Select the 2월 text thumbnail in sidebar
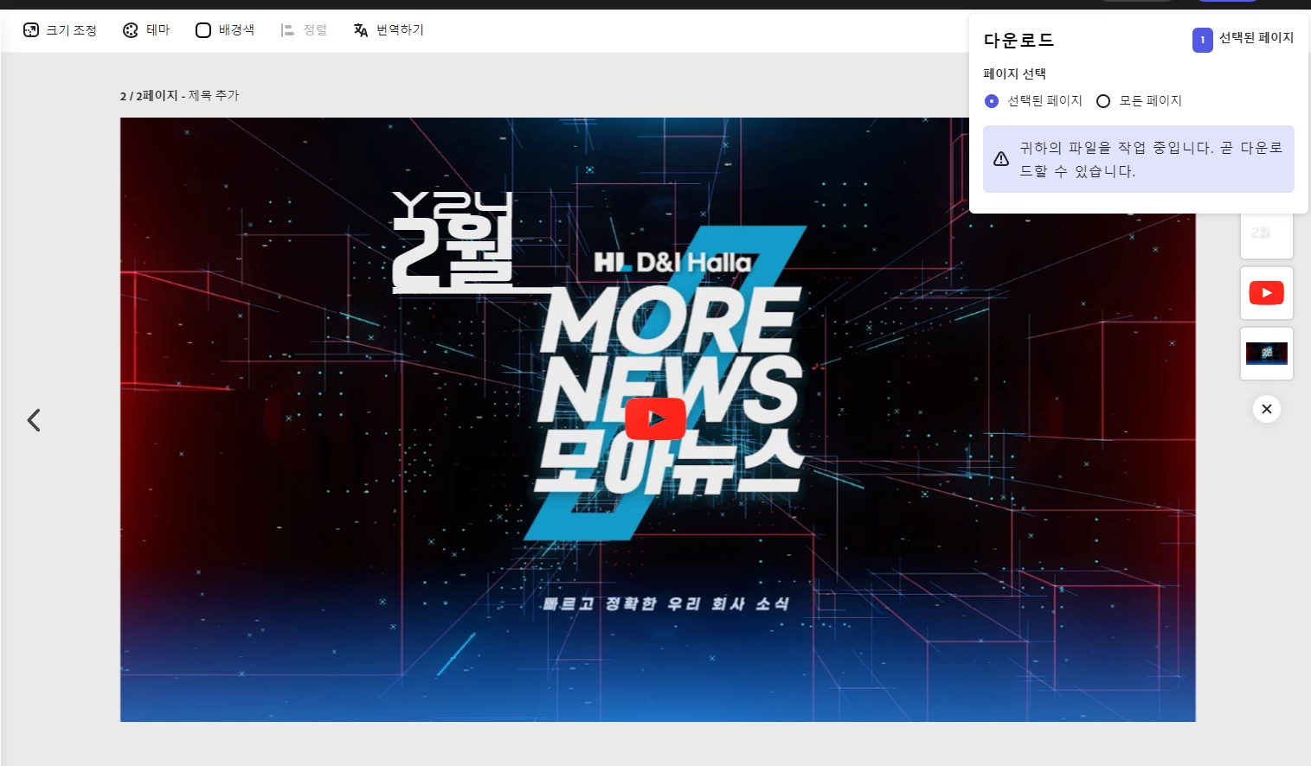 coord(1267,235)
